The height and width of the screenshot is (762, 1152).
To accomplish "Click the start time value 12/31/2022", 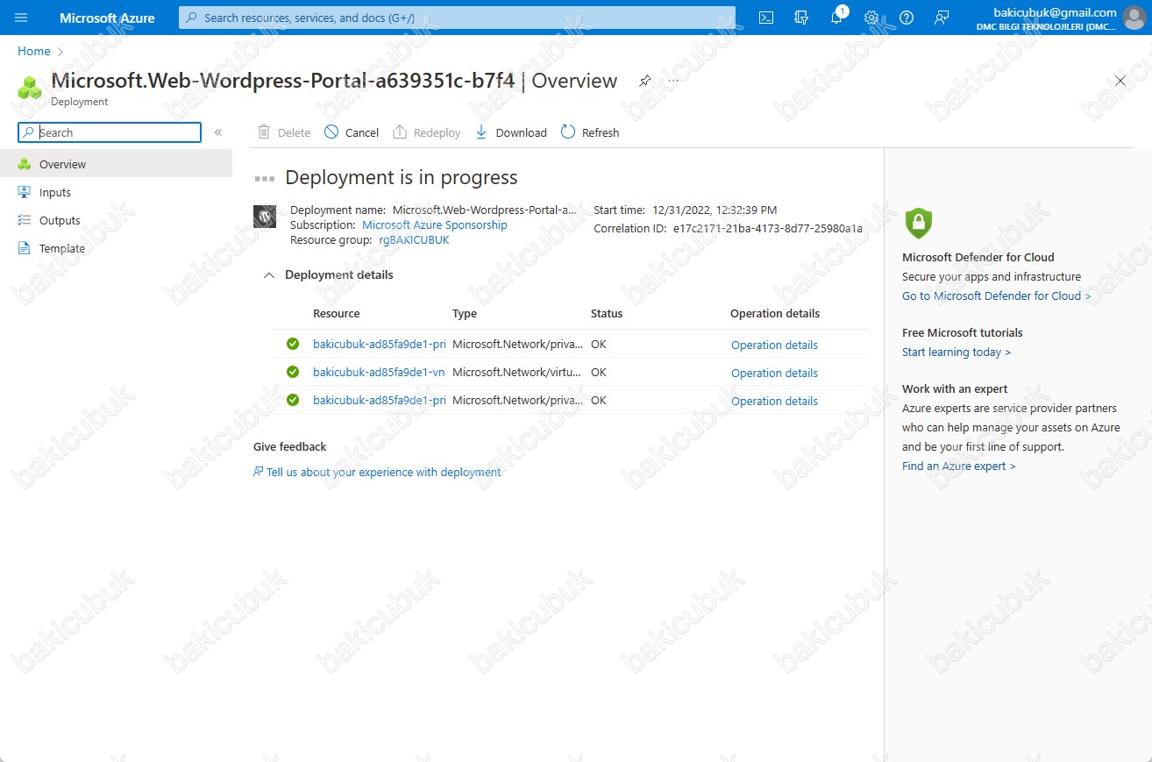I will coord(715,210).
